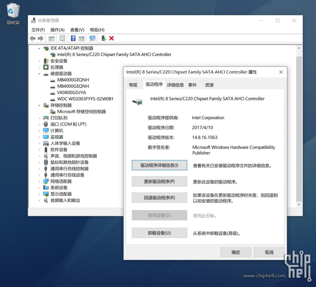Click the 驱动程序详细信息(I) button

(x=159, y=165)
